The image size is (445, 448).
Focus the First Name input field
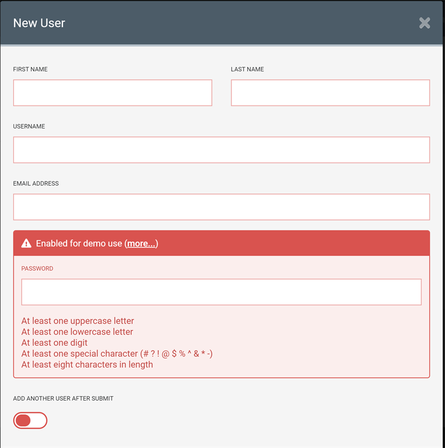tap(113, 93)
